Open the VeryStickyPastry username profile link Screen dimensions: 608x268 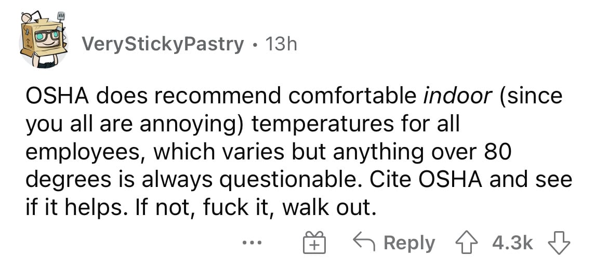(163, 45)
